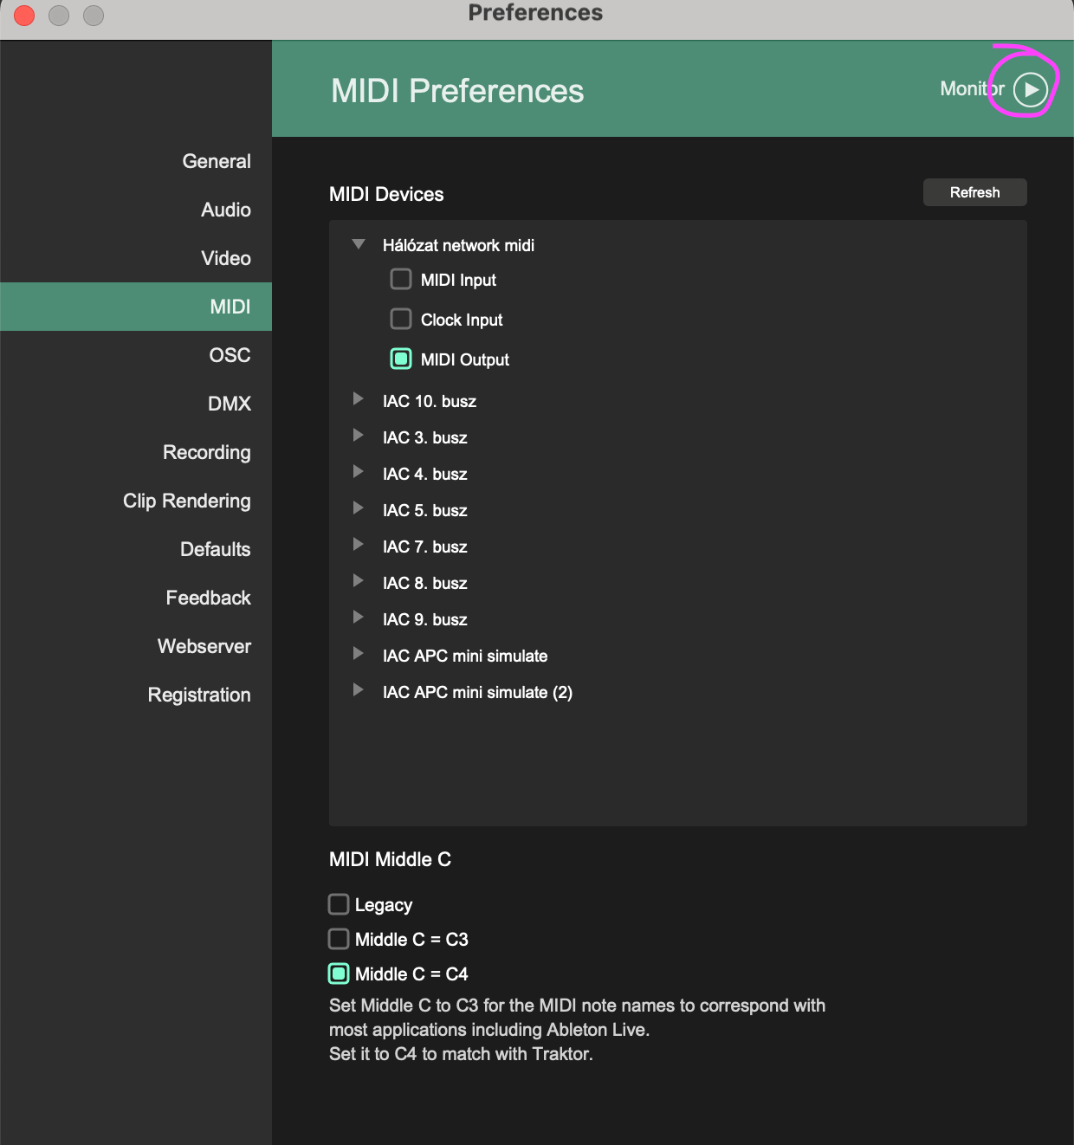The image size is (1074, 1145).
Task: Go to the DMX preferences tab
Action: point(230,404)
